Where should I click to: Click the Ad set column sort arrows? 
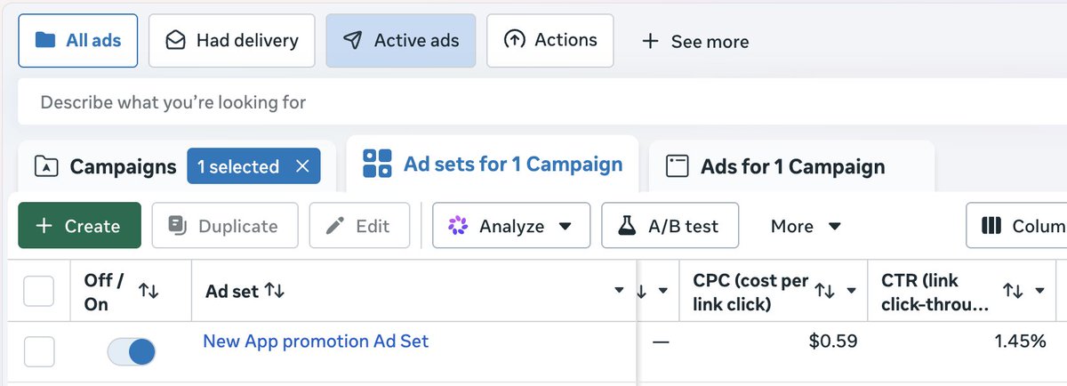274,291
